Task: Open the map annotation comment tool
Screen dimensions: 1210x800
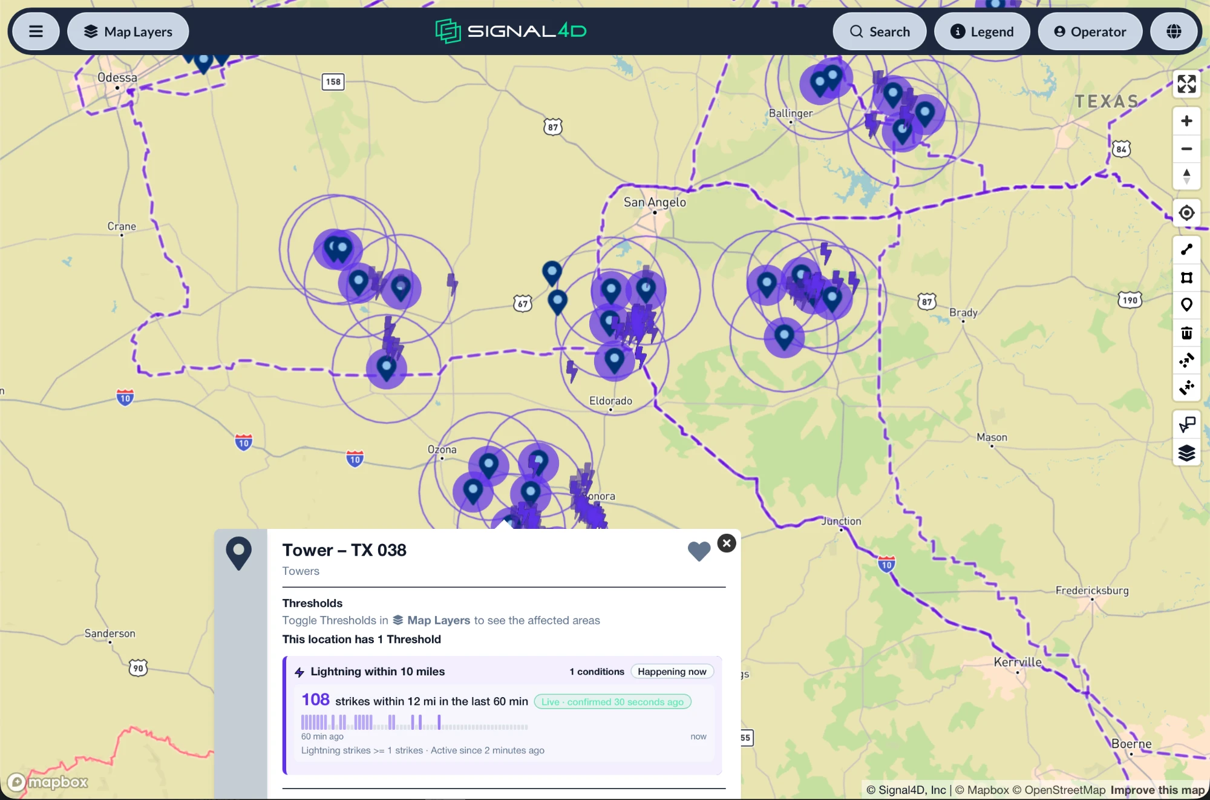Action: point(1186,425)
